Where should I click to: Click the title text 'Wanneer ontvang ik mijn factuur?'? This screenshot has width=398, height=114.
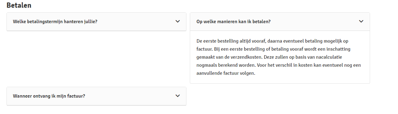(x=49, y=96)
